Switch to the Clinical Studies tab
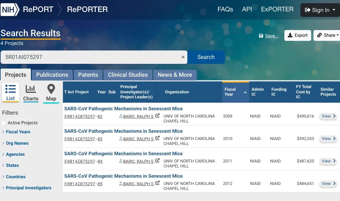 click(128, 75)
